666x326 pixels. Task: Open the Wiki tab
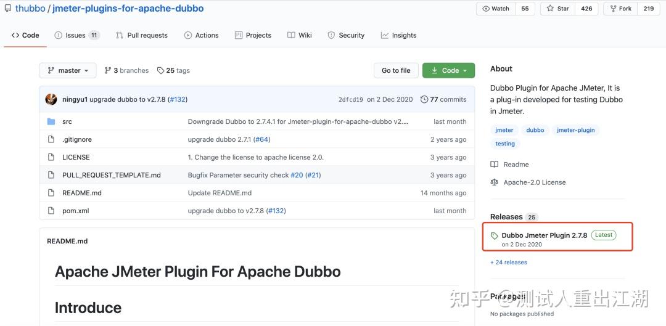(300, 35)
